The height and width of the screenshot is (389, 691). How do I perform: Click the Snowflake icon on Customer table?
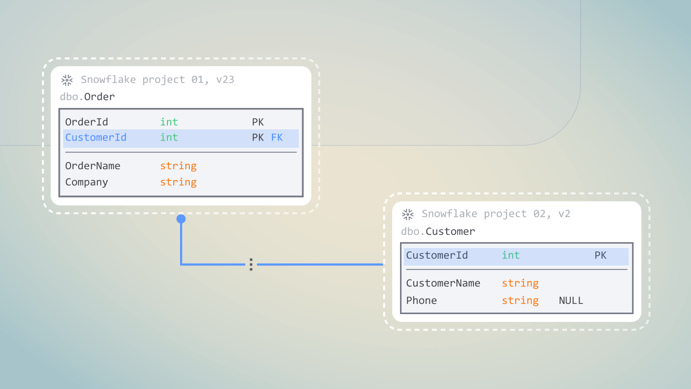point(407,214)
